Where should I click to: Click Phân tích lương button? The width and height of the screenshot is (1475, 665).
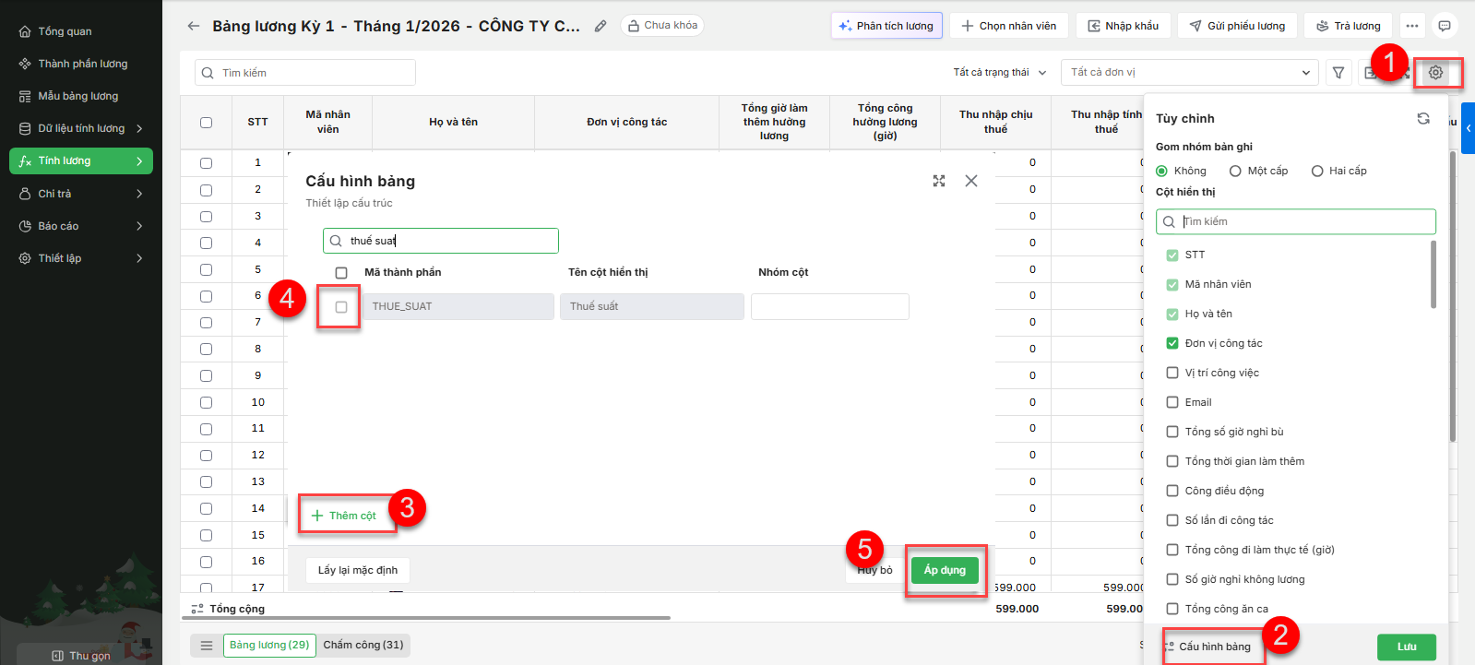click(x=886, y=26)
